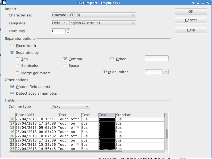Click the Other separator text field
Viewport: 212px width, 159px height.
click(x=156, y=58)
